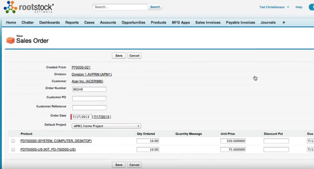Open the Division 1 AVPRM (APM1) link
This screenshot has width=314, height=169.
pos(92,74)
